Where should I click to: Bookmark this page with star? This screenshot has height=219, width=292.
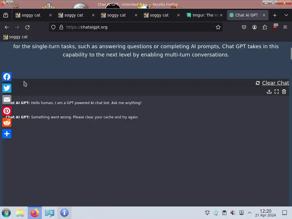218,27
